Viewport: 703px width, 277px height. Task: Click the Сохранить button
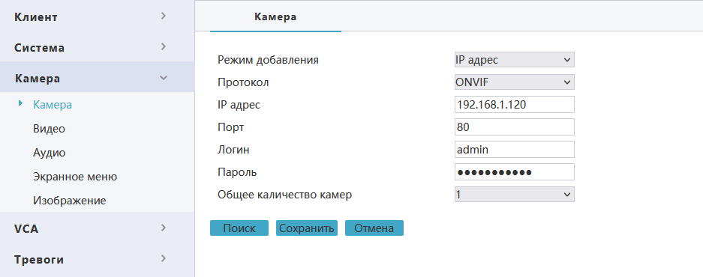pyautogui.click(x=307, y=228)
